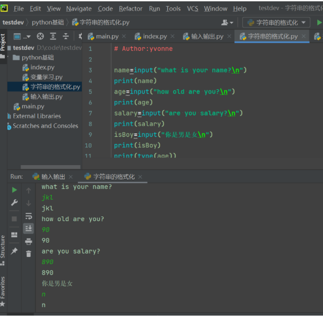Click the comment # Author:yvonne

point(144,49)
